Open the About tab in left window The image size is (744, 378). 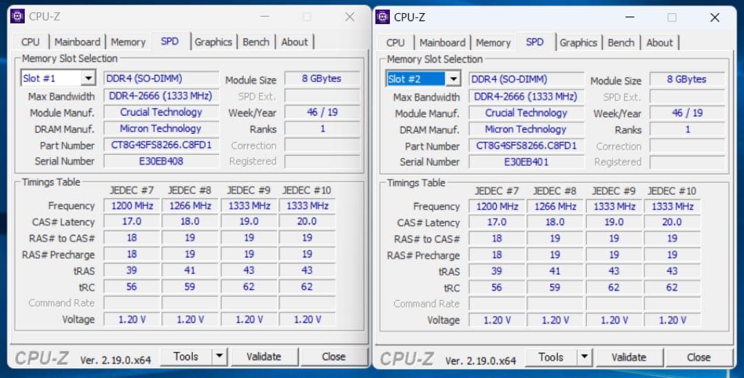click(294, 42)
